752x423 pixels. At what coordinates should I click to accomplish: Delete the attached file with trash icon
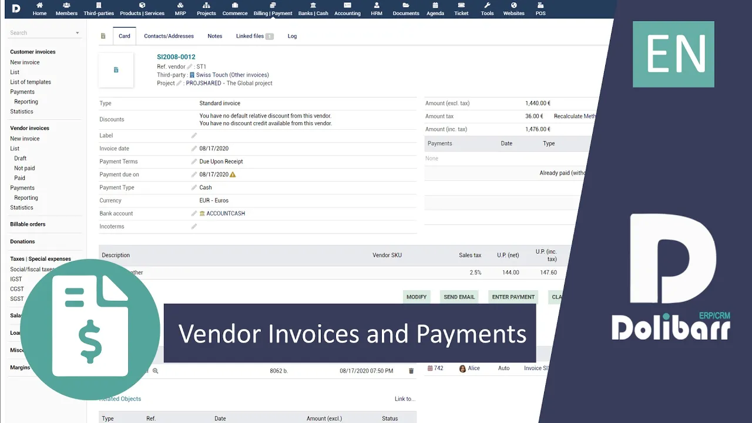pyautogui.click(x=411, y=371)
